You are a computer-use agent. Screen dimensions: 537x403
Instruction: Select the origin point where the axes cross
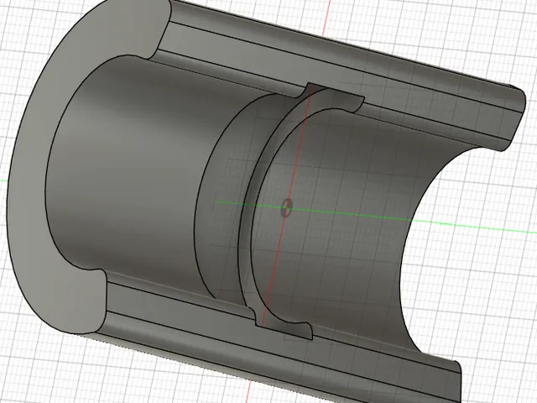click(286, 208)
